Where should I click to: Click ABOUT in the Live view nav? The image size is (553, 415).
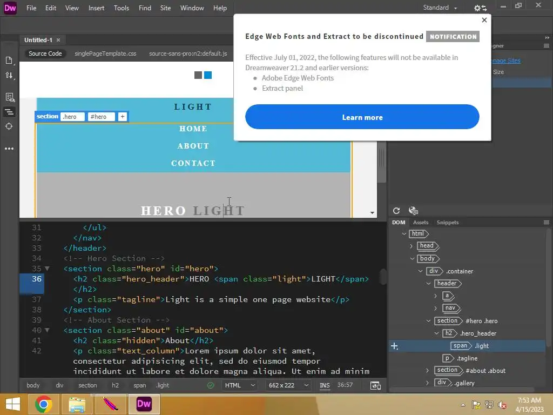(x=193, y=146)
